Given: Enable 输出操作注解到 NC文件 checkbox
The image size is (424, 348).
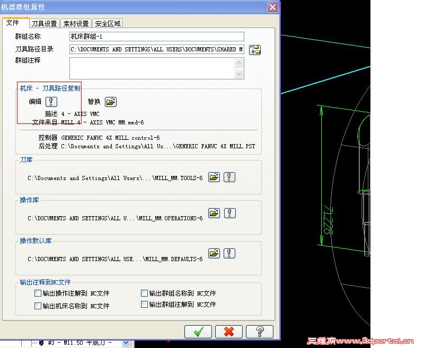Looking at the screenshot, I should click(x=38, y=293).
